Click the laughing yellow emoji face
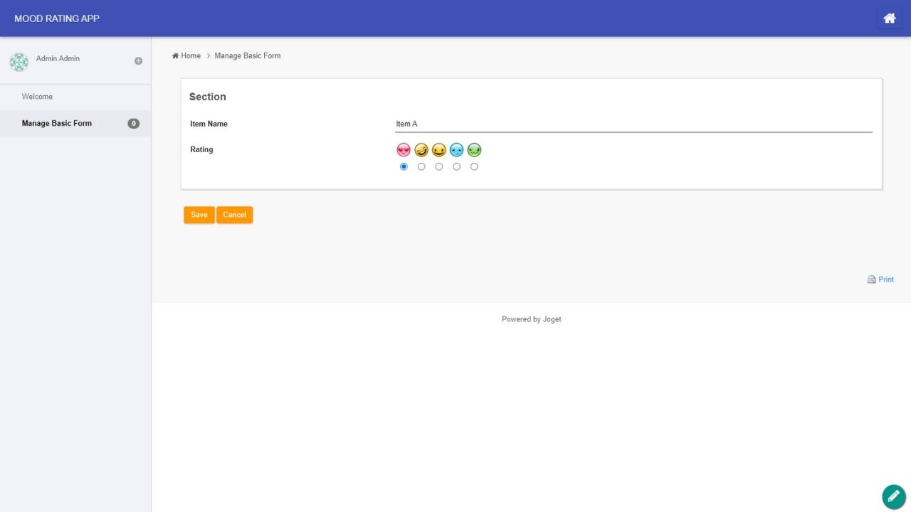The image size is (911, 512). click(x=421, y=150)
